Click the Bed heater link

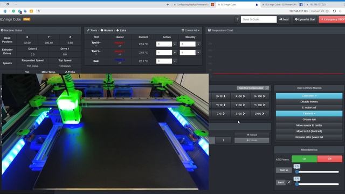tap(120, 60)
